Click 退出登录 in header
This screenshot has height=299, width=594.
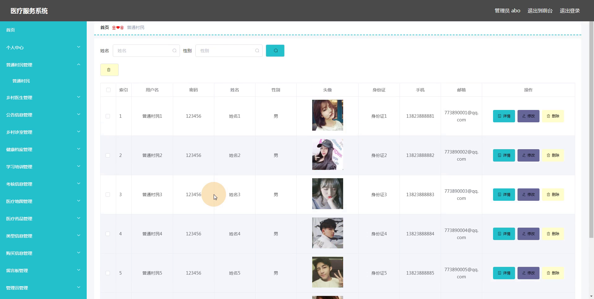570,11
